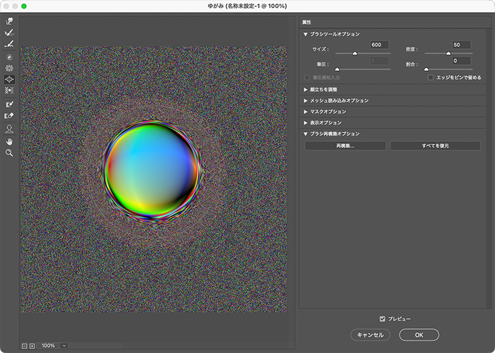Click the 再構築... button
The height and width of the screenshot is (353, 495).
click(x=345, y=146)
